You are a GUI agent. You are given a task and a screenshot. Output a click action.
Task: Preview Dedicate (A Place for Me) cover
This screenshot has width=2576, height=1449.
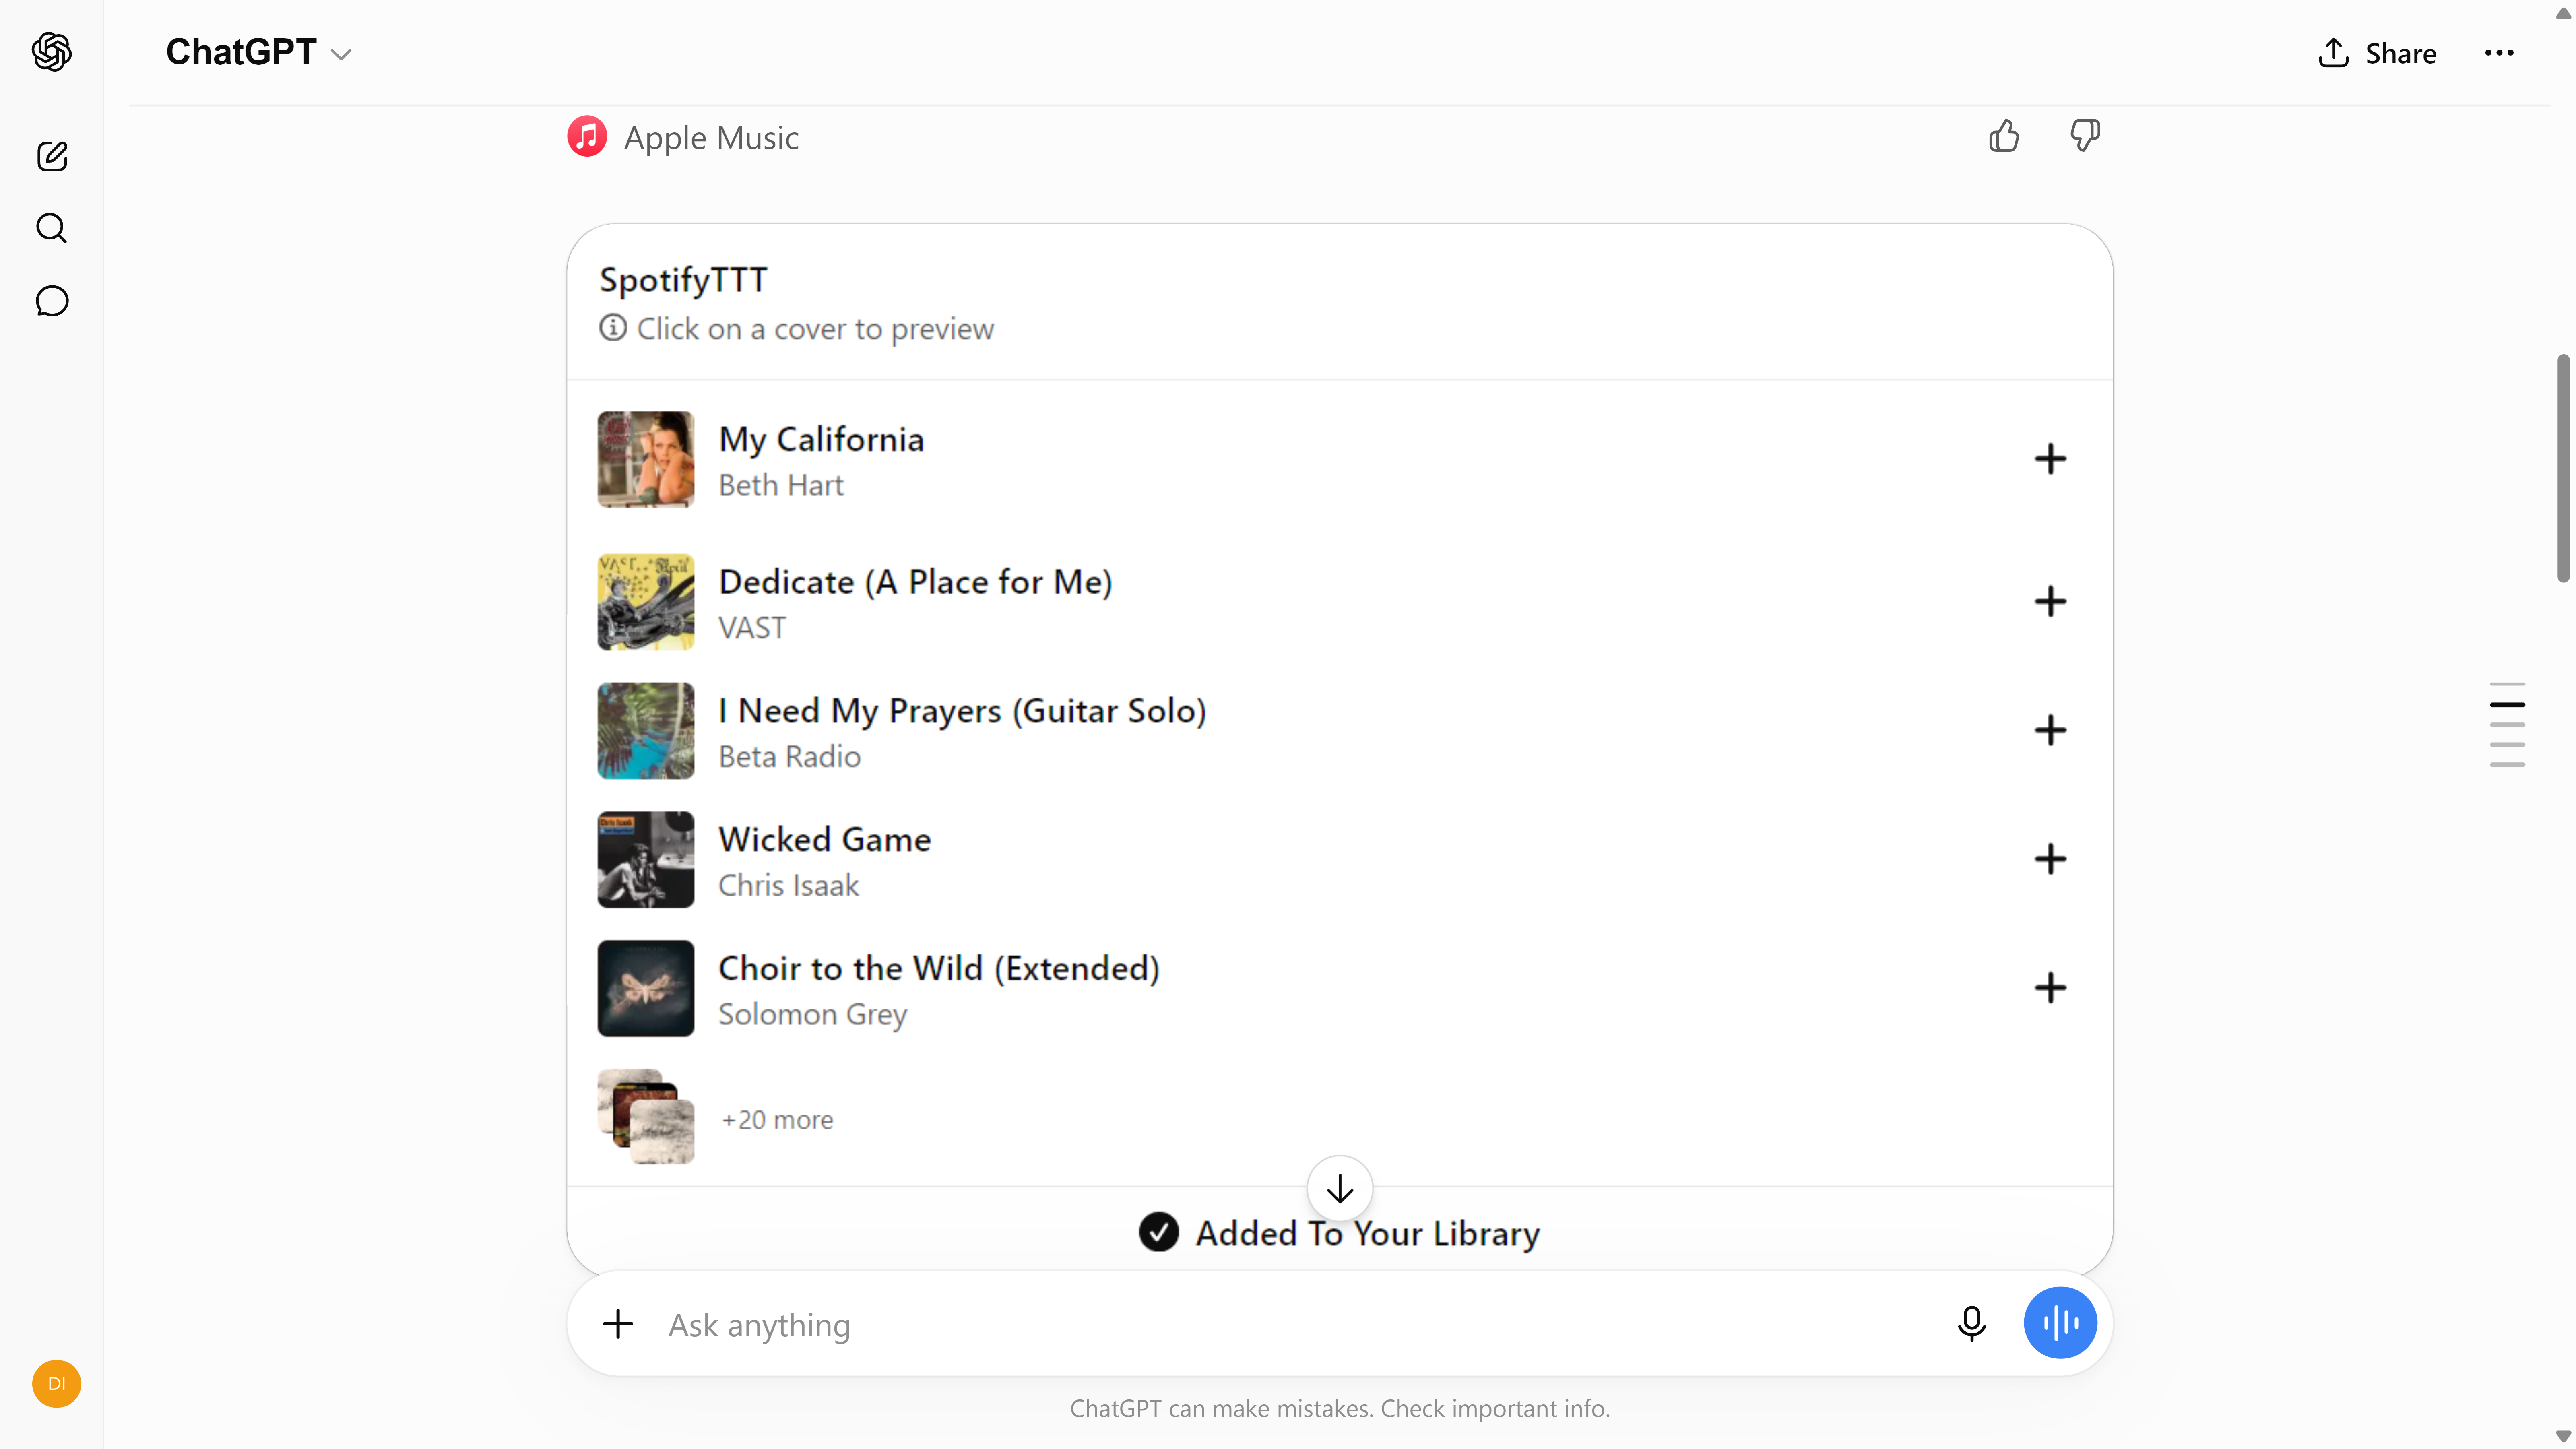[x=646, y=602]
